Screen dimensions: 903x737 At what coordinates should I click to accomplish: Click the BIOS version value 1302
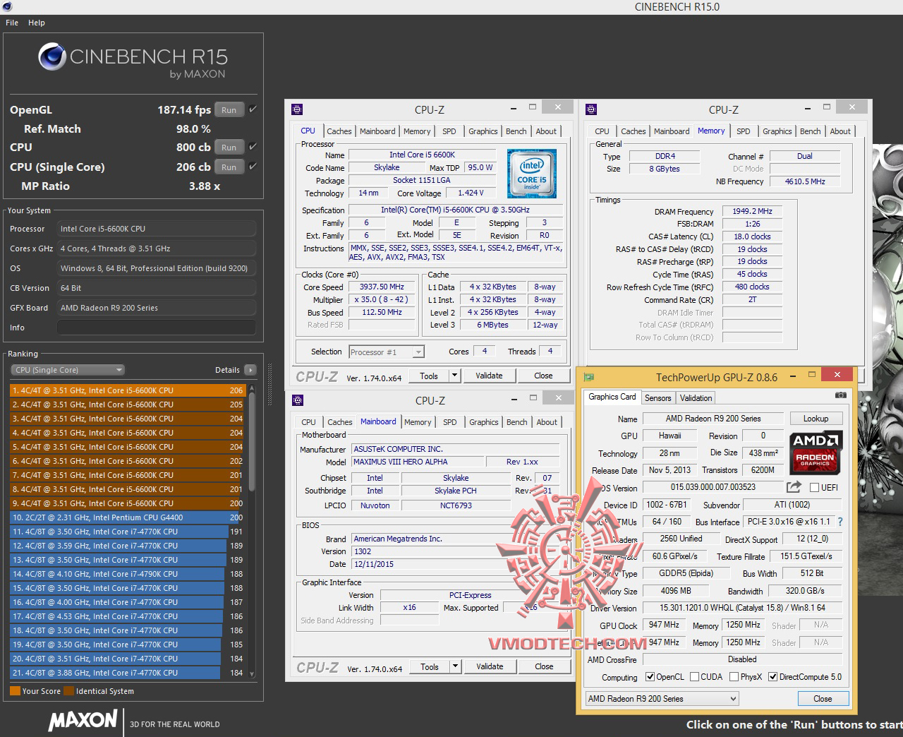tap(456, 551)
